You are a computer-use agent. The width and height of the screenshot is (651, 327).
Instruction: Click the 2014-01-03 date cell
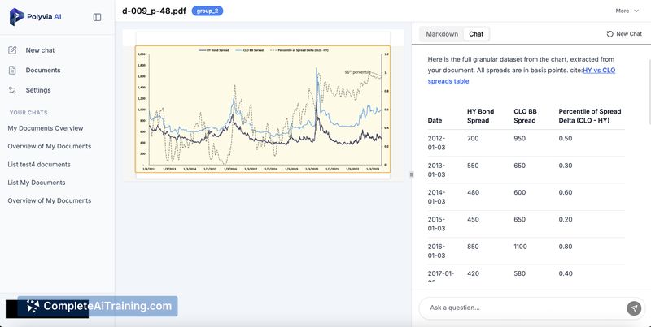pos(436,197)
